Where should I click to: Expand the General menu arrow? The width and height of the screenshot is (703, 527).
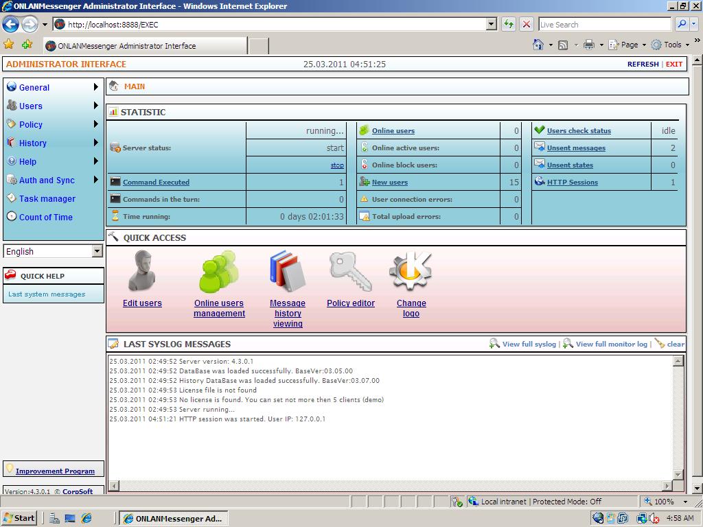tap(96, 87)
